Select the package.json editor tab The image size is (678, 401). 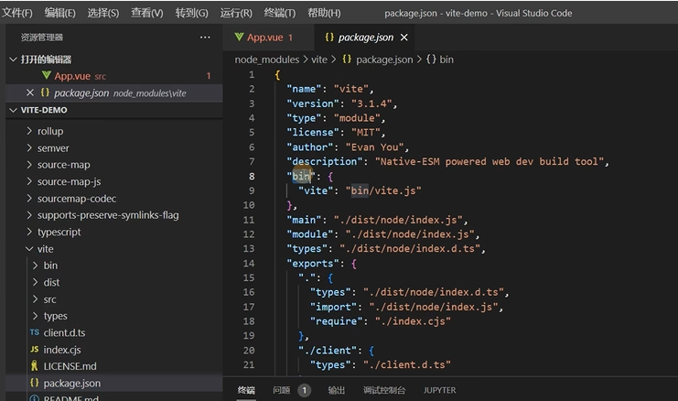click(x=365, y=38)
